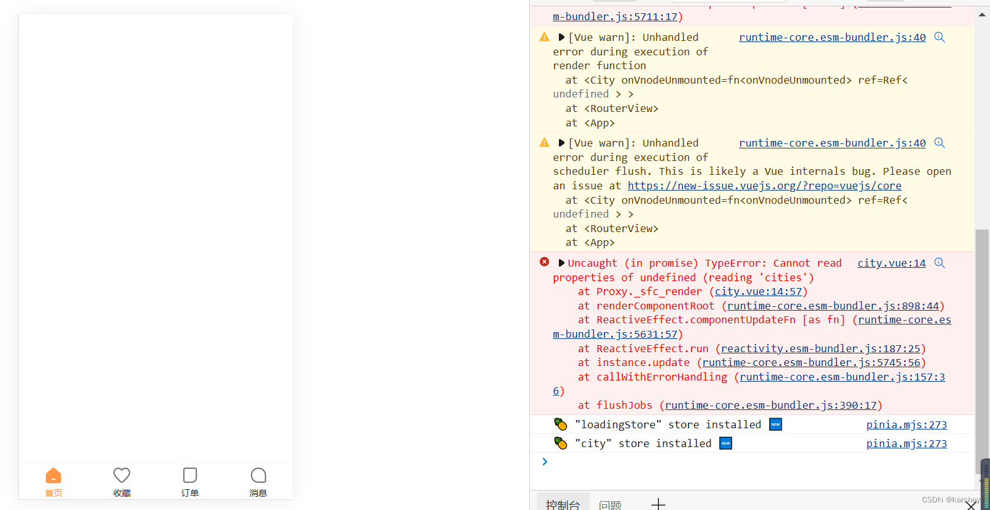Viewport: 990px width, 510px height.
Task: Click pineapple icon of city store log
Action: tap(561, 443)
